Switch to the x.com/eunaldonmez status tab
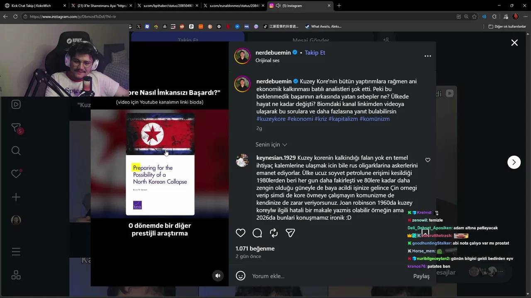 click(x=234, y=6)
